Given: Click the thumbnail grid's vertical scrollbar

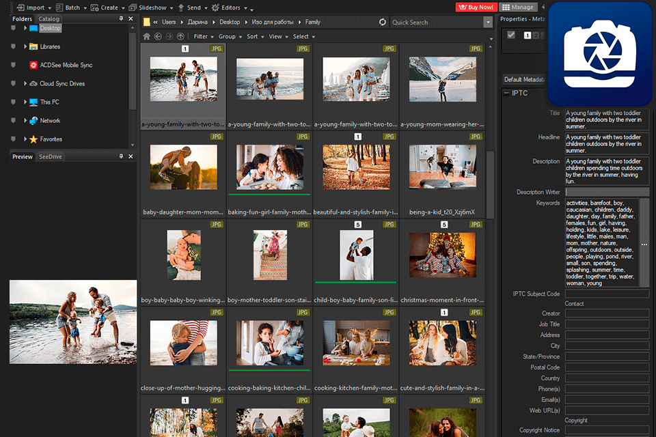Looking at the screenshot, I should pos(489,184).
